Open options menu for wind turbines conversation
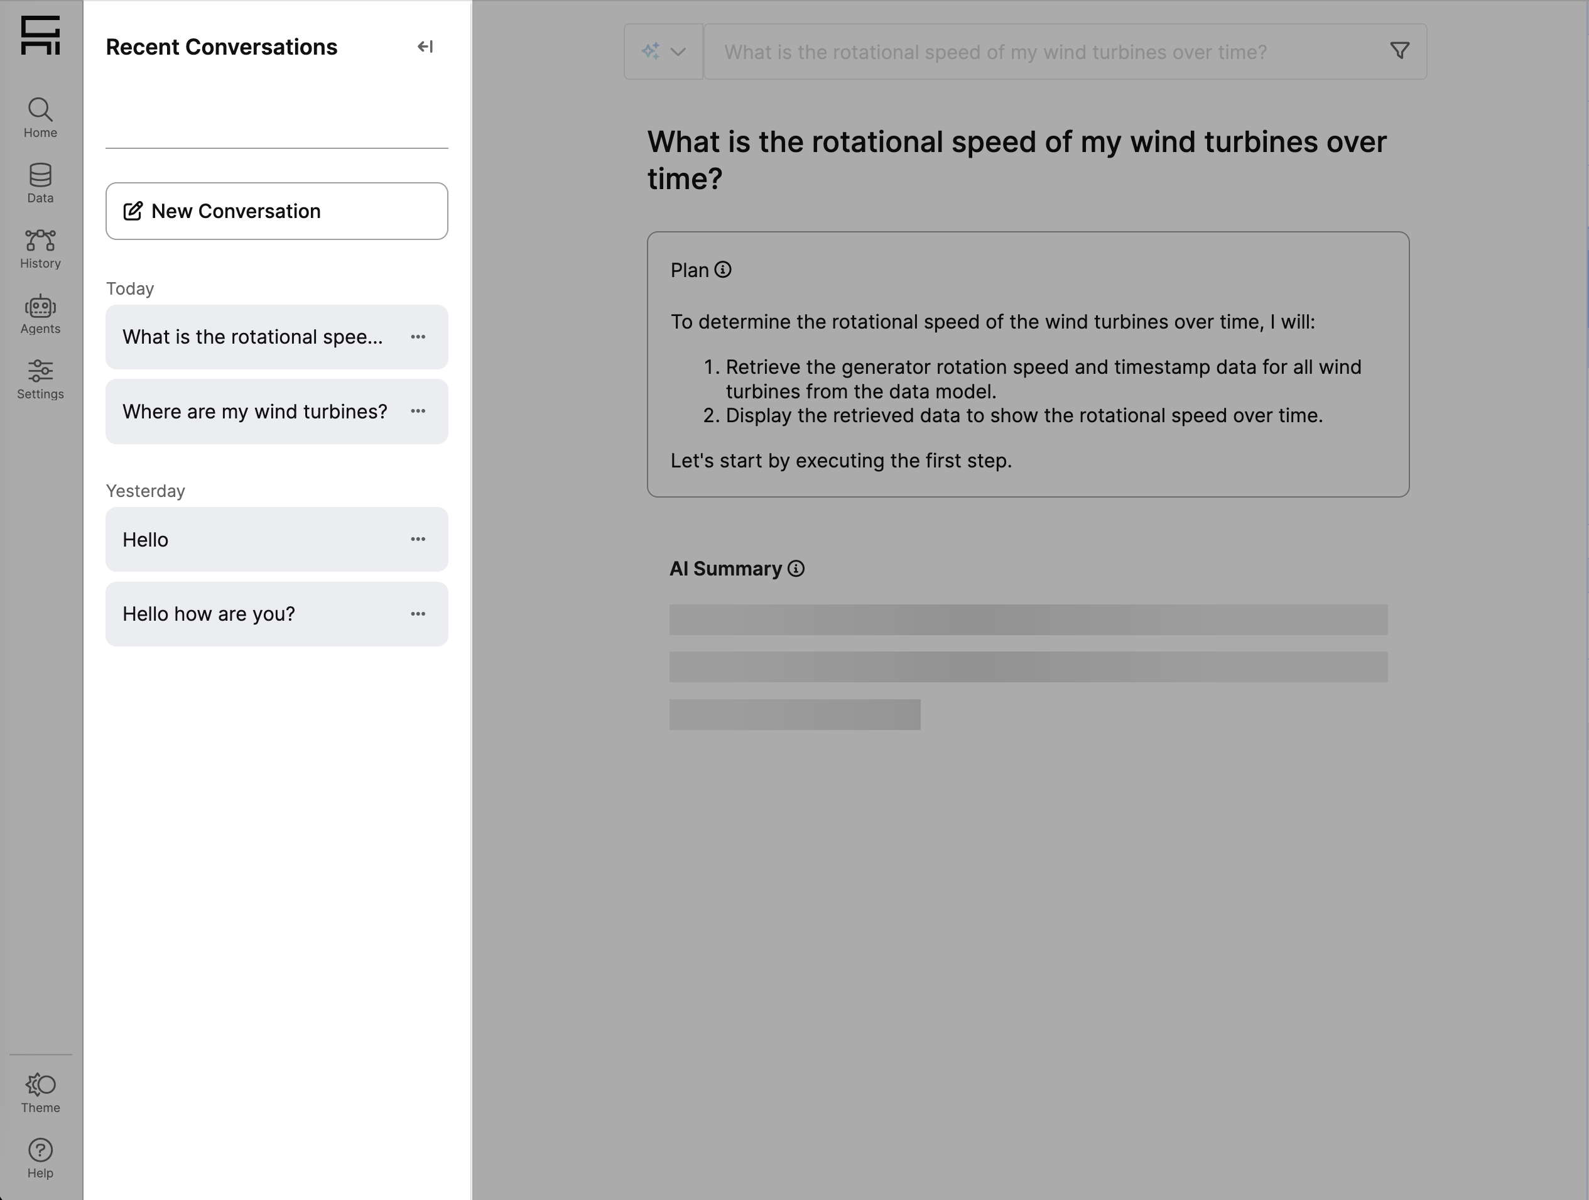 click(418, 412)
